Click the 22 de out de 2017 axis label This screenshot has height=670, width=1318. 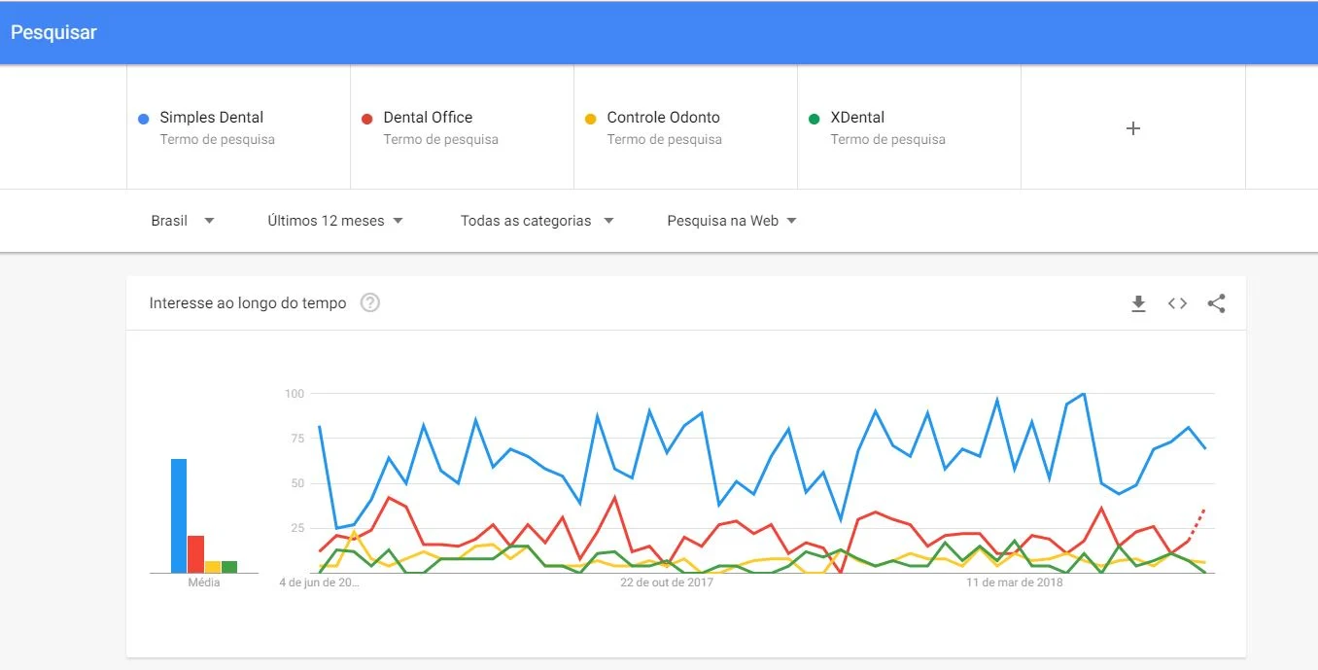[x=667, y=583]
